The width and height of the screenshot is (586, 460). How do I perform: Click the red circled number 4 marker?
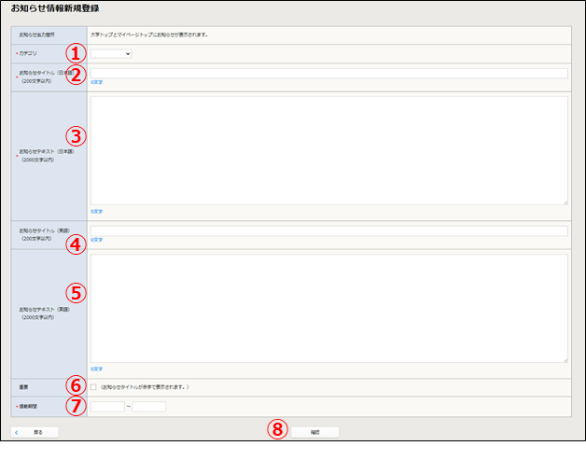[x=77, y=244]
